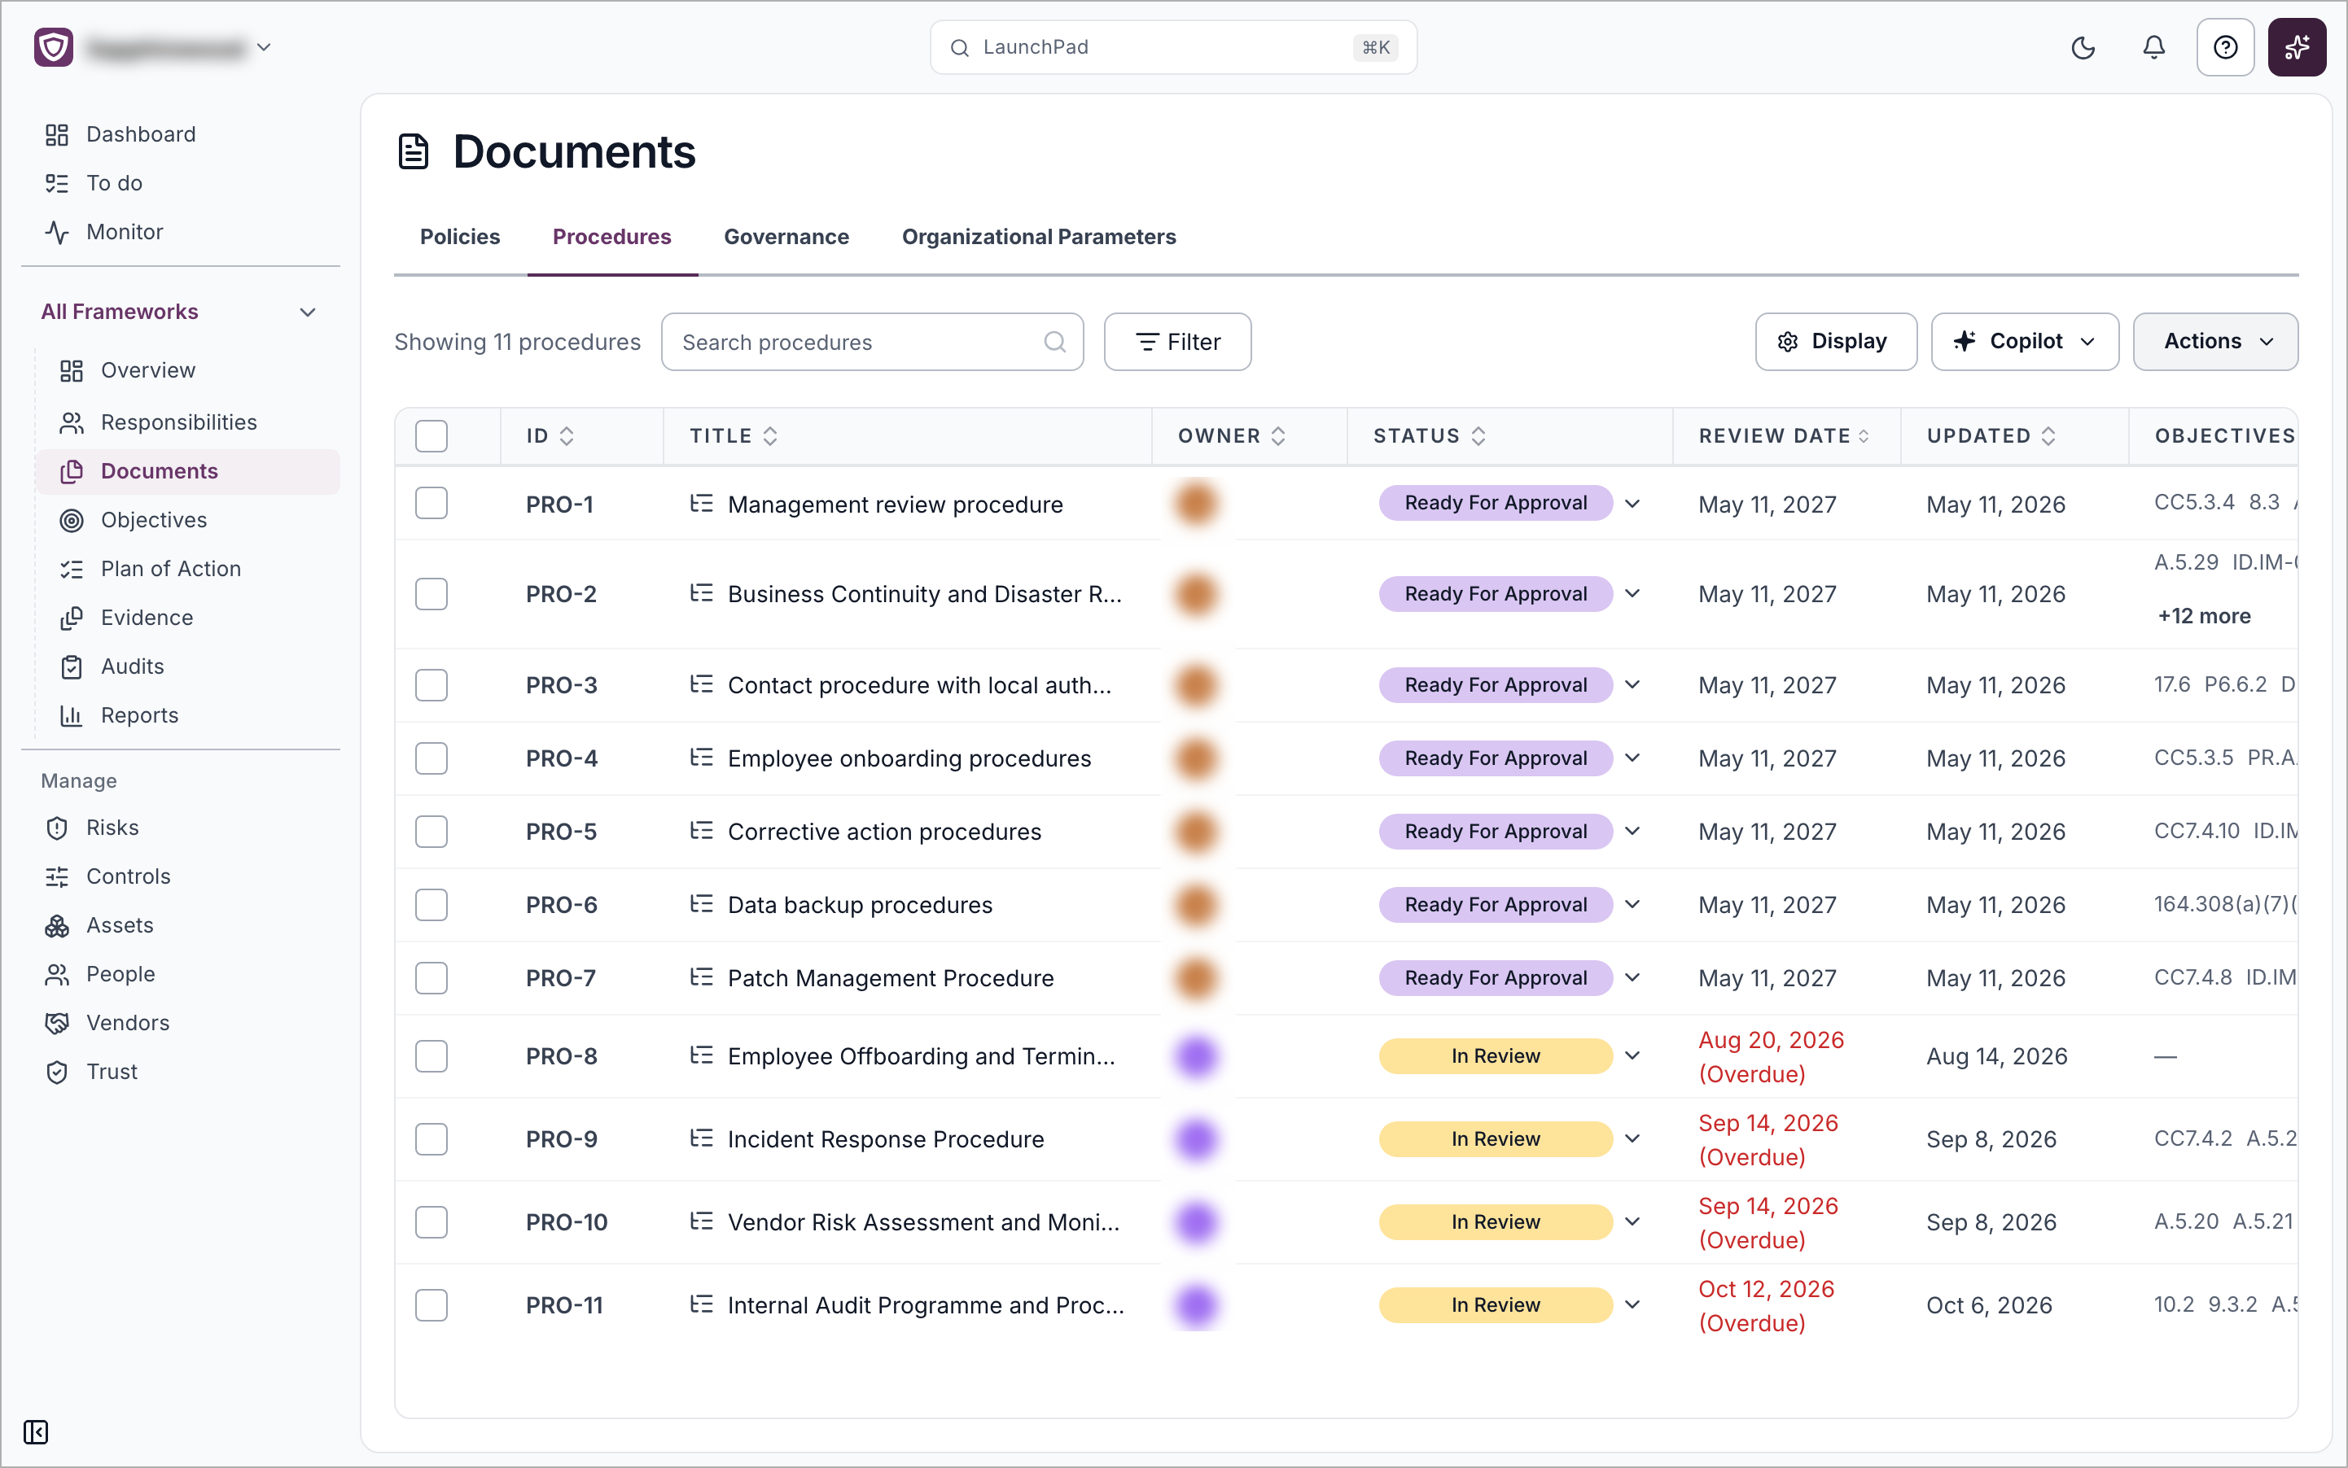The height and width of the screenshot is (1468, 2348).
Task: Click '+12 more' objectives link
Action: [x=2204, y=617]
